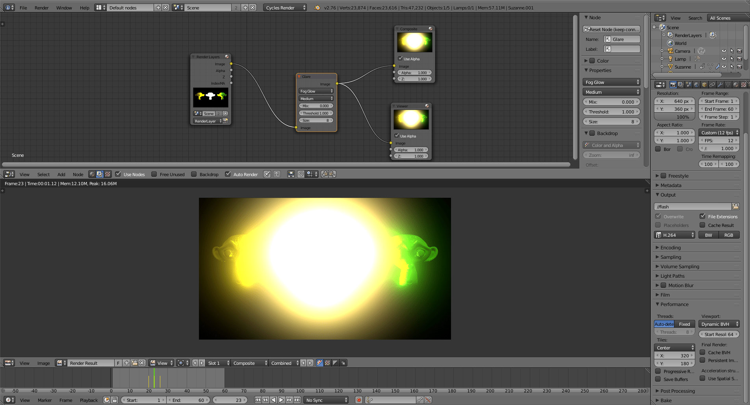Browse for the output file path folder
The height and width of the screenshot is (405, 750).
tap(735, 206)
